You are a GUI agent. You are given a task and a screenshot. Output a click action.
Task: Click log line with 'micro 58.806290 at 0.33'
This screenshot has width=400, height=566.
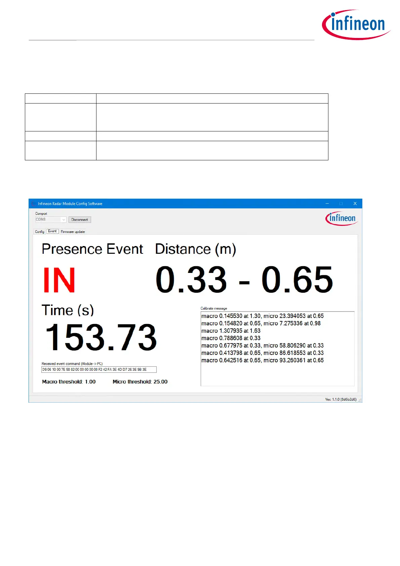pyautogui.click(x=263, y=346)
